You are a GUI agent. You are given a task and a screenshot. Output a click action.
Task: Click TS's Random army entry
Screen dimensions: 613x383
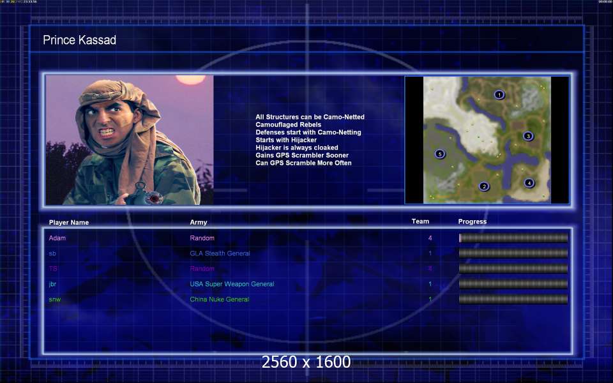click(x=202, y=269)
